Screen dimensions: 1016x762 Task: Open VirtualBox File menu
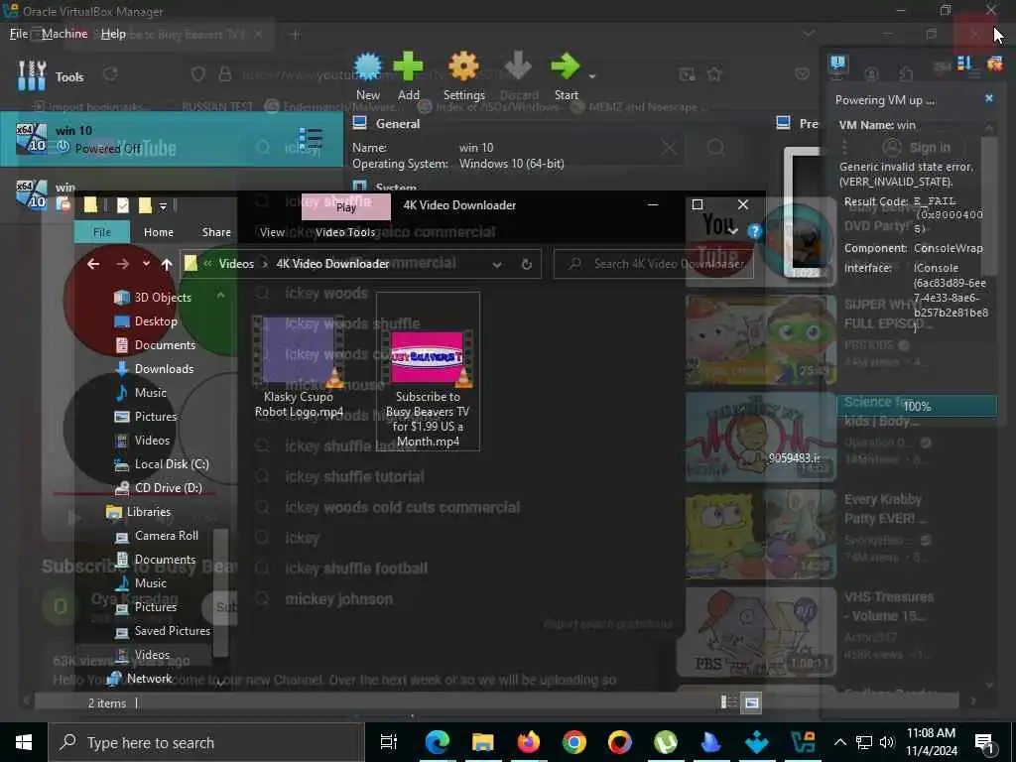tap(19, 34)
